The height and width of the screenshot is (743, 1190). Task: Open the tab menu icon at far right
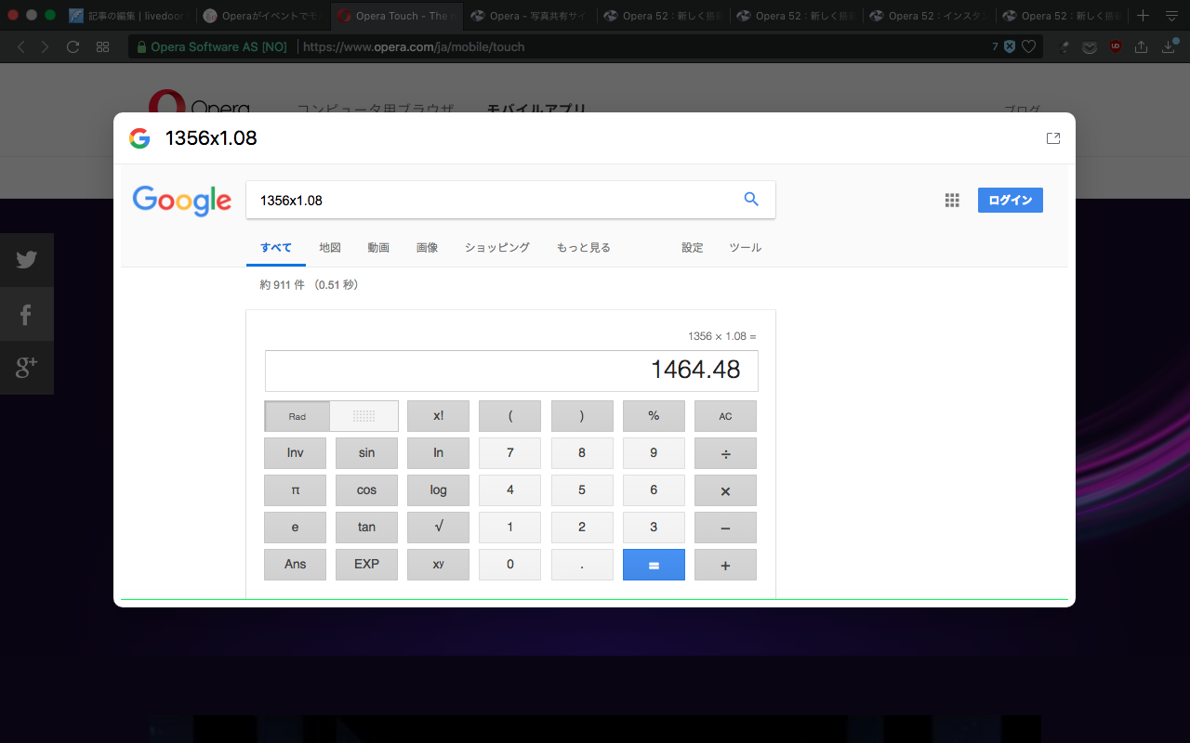[x=1171, y=16]
